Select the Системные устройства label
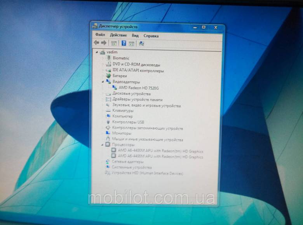This screenshot has height=225, width=303. [132, 167]
